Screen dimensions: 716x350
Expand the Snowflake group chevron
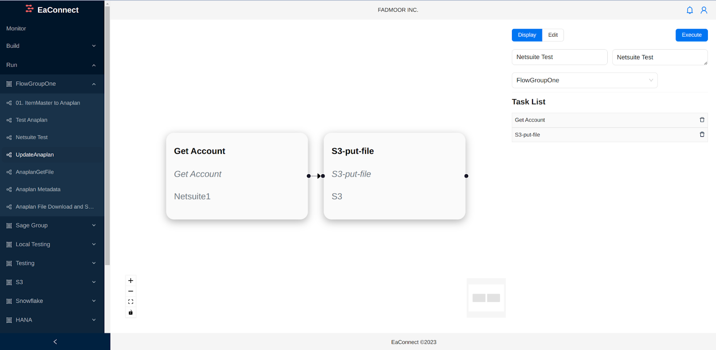pyautogui.click(x=94, y=301)
